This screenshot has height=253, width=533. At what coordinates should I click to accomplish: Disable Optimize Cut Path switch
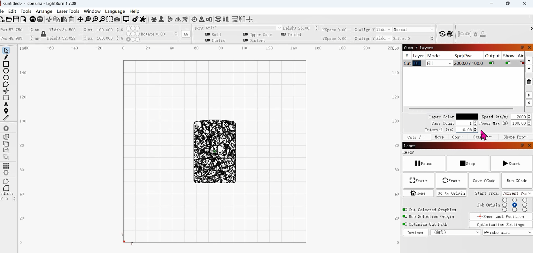[405, 224]
